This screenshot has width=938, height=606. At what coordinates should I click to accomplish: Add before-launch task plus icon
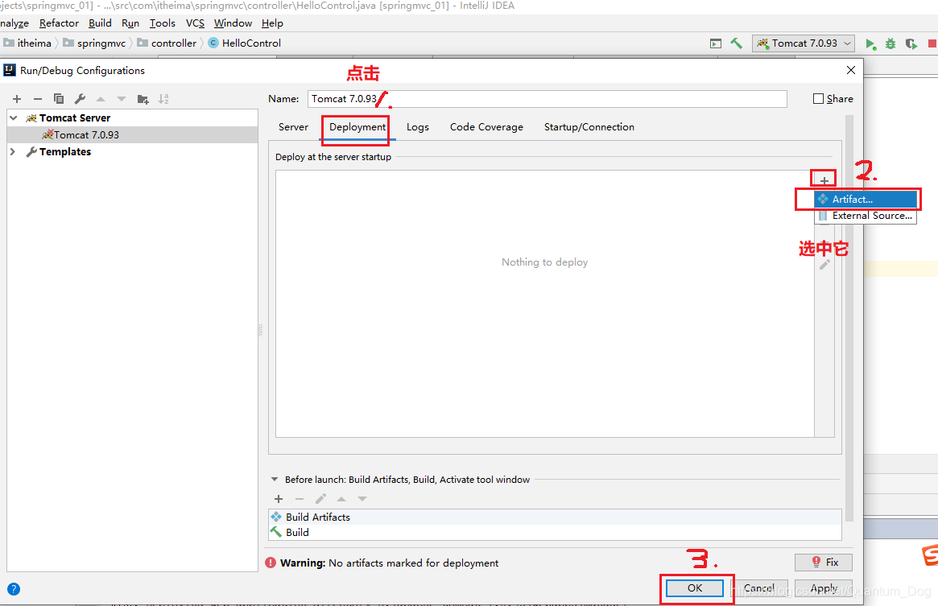coord(278,499)
